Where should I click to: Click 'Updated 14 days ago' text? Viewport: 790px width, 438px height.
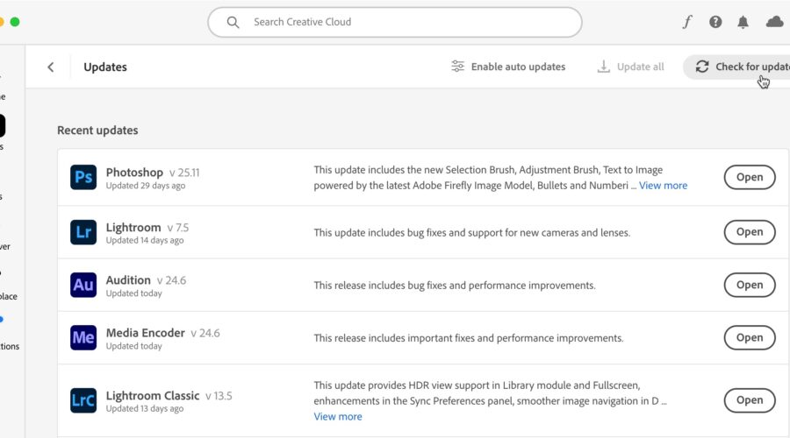coord(145,240)
